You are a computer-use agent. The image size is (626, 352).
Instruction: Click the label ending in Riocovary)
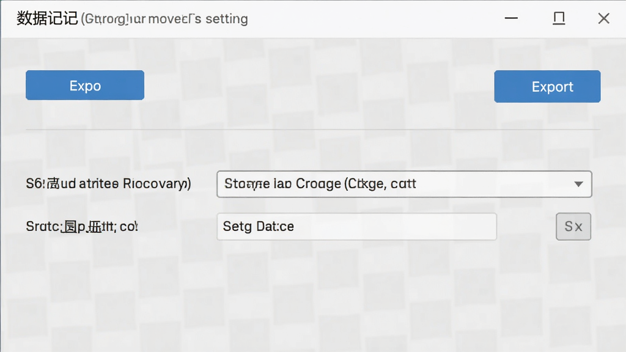[x=108, y=183]
